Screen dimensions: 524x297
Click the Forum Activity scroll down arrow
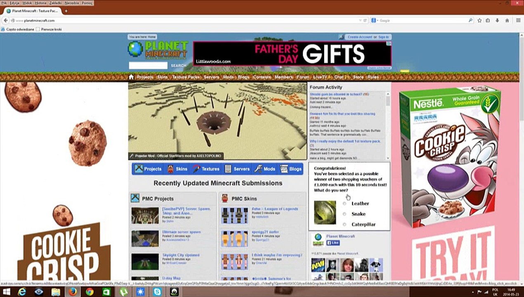click(x=388, y=158)
